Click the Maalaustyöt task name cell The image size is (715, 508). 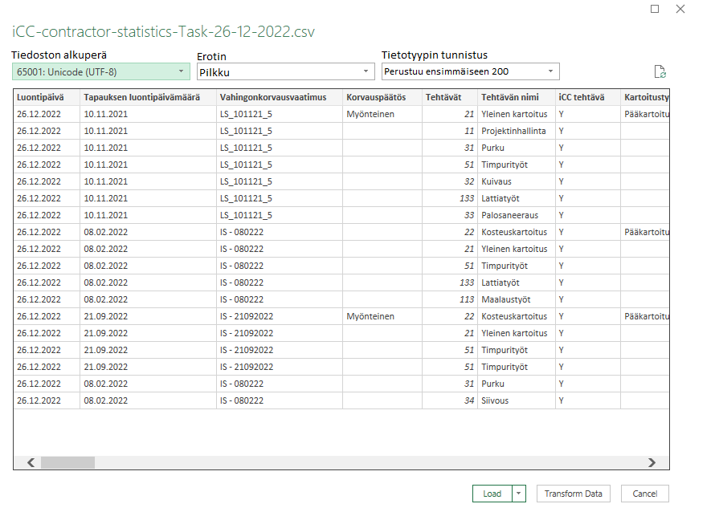coord(505,299)
